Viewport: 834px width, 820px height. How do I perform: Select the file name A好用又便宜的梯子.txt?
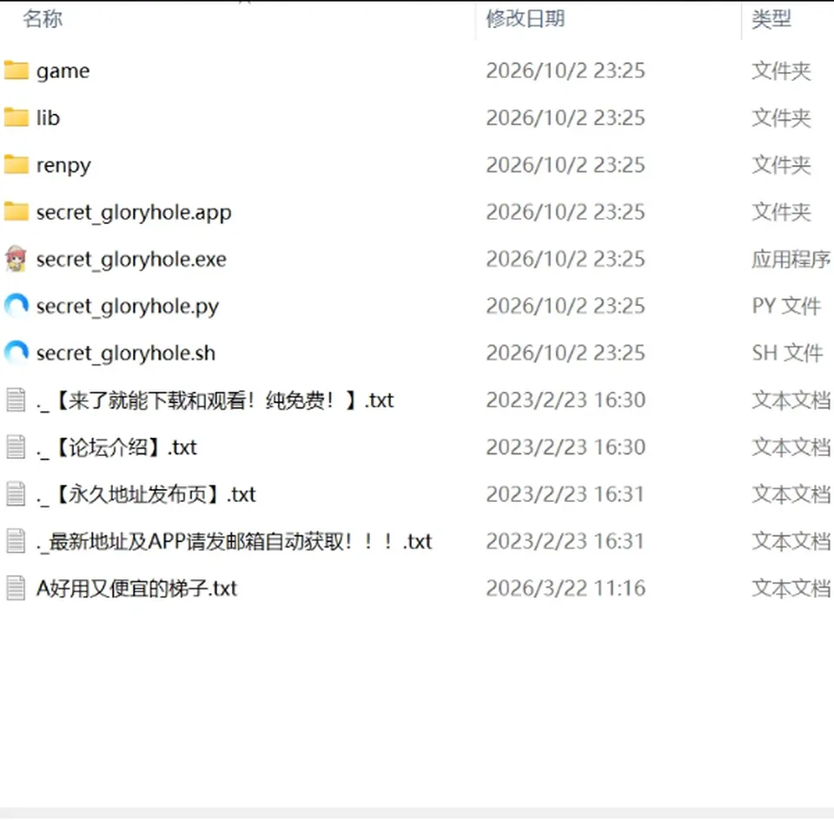coord(136,589)
